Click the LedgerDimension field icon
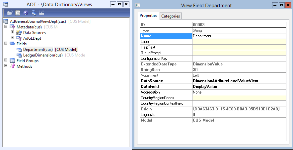Image resolution: width=293 pixels, height=150 pixels. coord(19,55)
